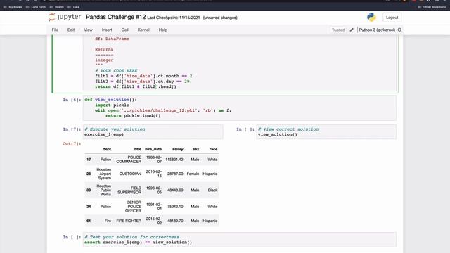Open Data bookmarks folder

(x=74, y=7)
